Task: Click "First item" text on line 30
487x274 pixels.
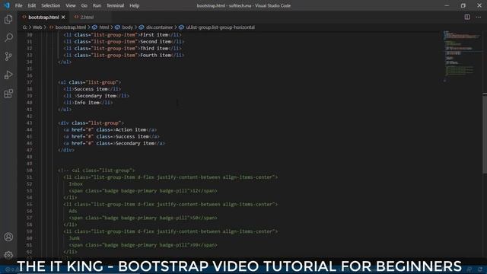Action: click(154, 35)
